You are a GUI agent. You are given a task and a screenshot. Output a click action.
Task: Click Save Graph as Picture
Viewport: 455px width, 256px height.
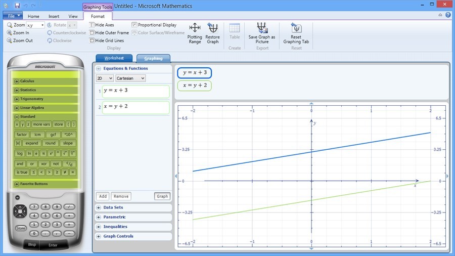262,33
